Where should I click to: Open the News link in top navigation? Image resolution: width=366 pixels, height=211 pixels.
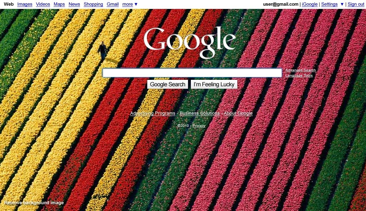pyautogui.click(x=74, y=4)
